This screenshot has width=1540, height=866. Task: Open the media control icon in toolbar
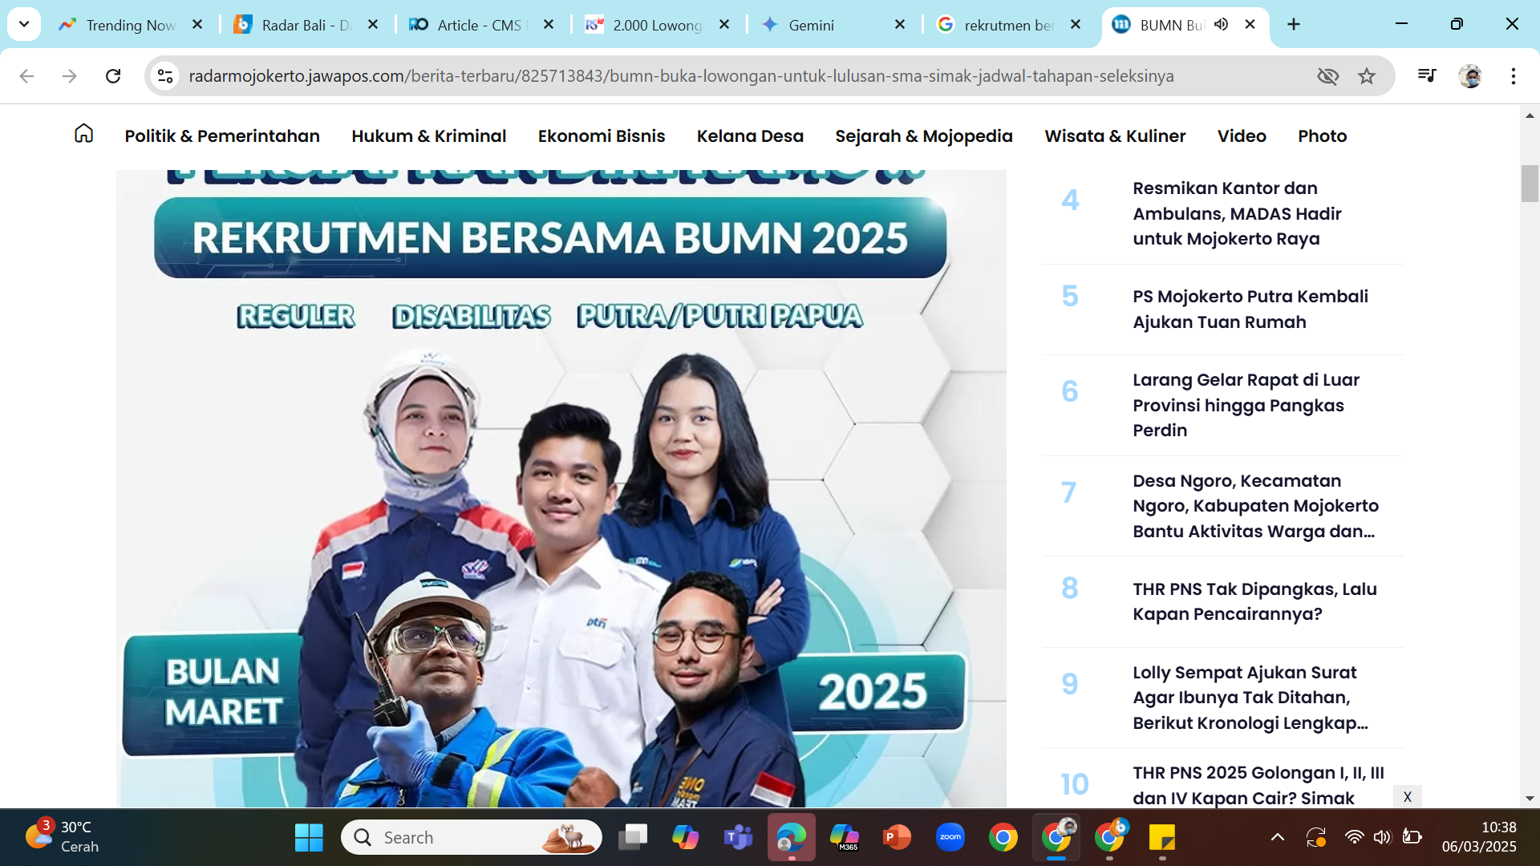pyautogui.click(x=1426, y=75)
